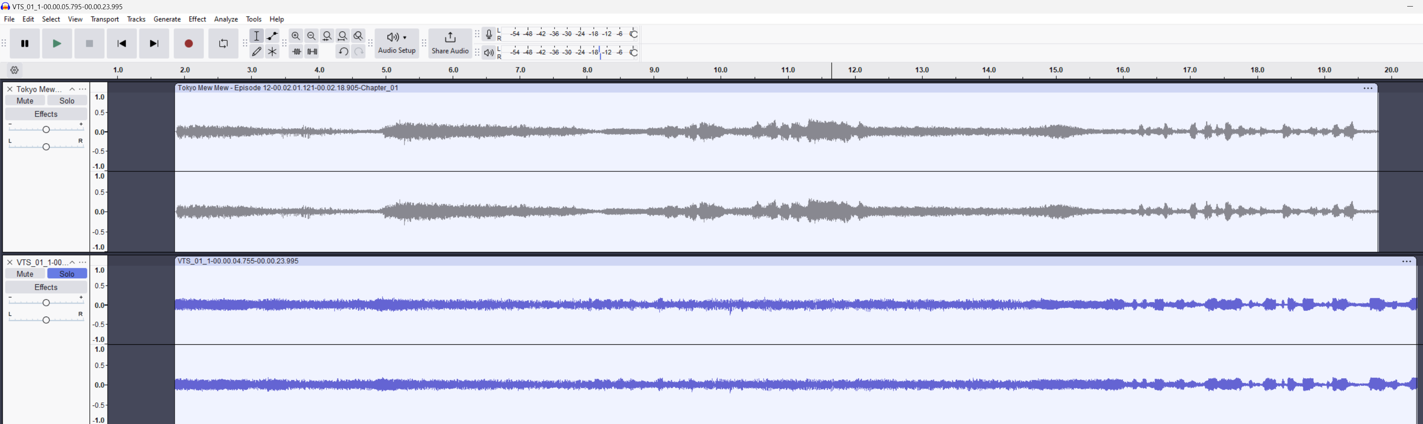Toggle Solo on the VTS_01_1 track
The height and width of the screenshot is (424, 1423).
pyautogui.click(x=67, y=274)
